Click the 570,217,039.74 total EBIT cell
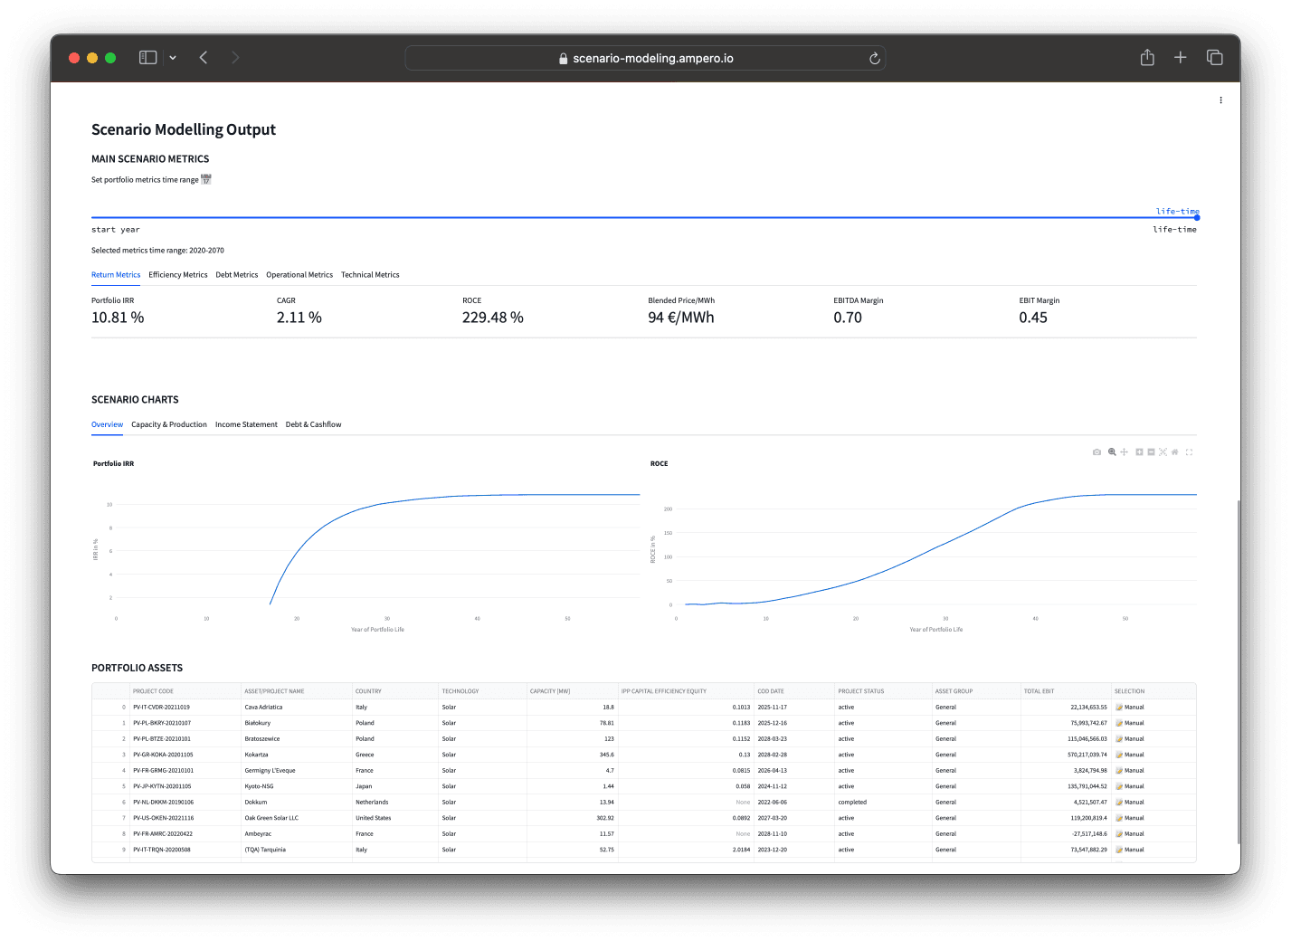 pyautogui.click(x=1066, y=755)
